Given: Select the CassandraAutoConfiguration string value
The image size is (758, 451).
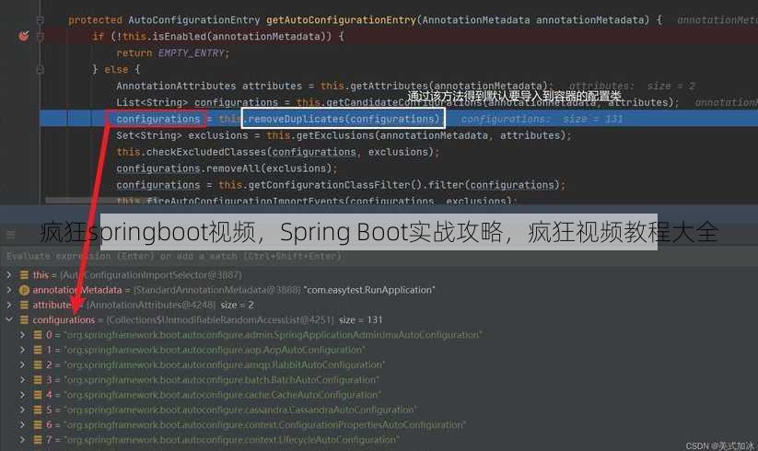Looking at the screenshot, I should pos(239,410).
